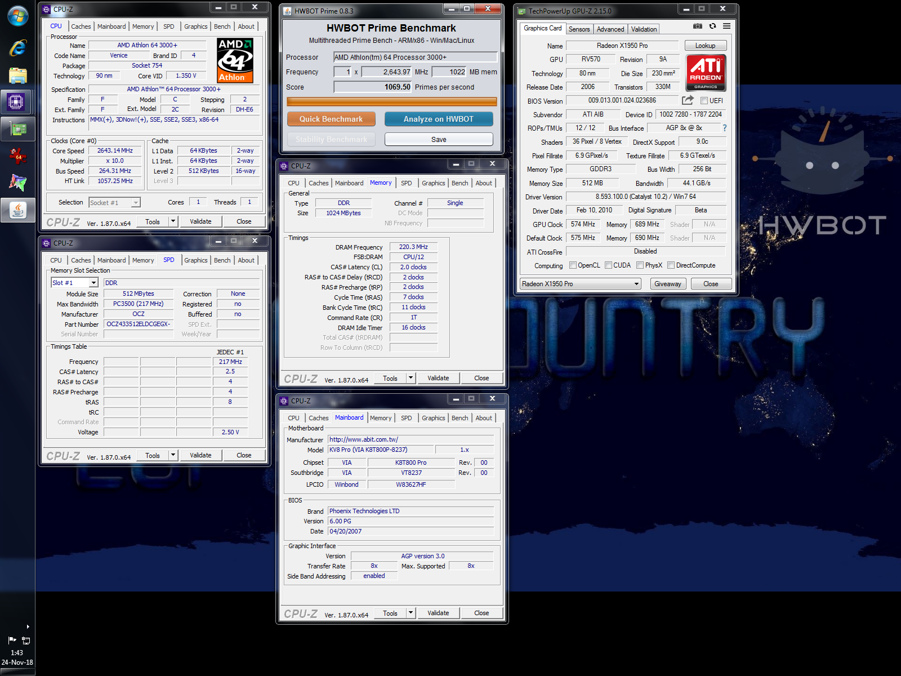Open About tab in the Mainboard window

(484, 418)
